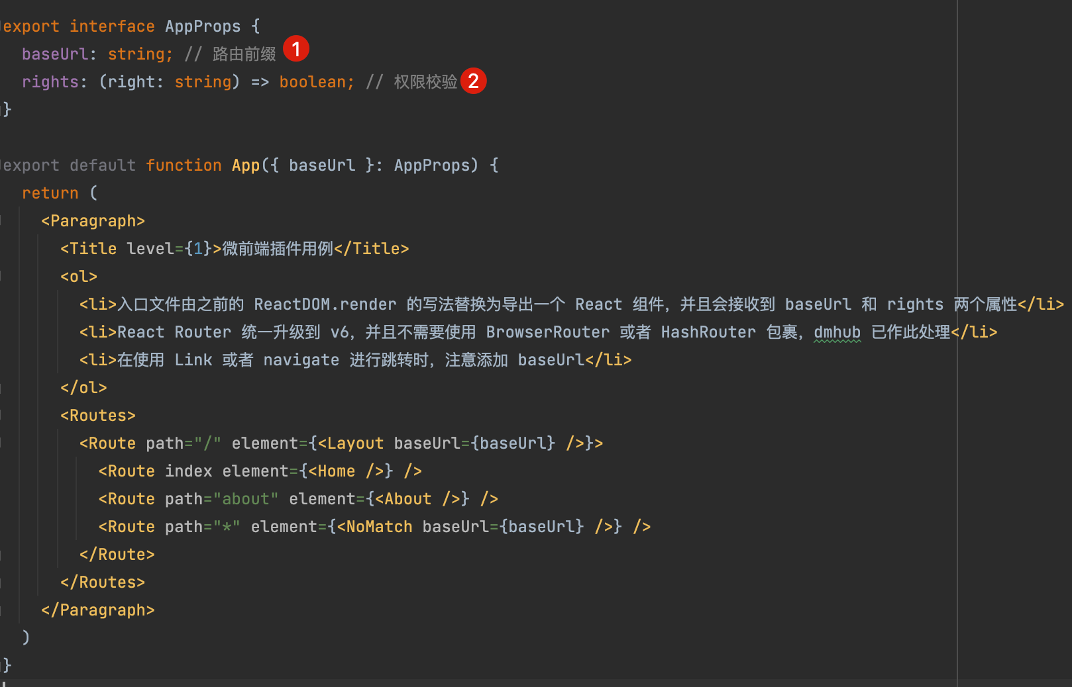
Task: Click the underlined 'dmhub' word
Action: pyautogui.click(x=837, y=332)
